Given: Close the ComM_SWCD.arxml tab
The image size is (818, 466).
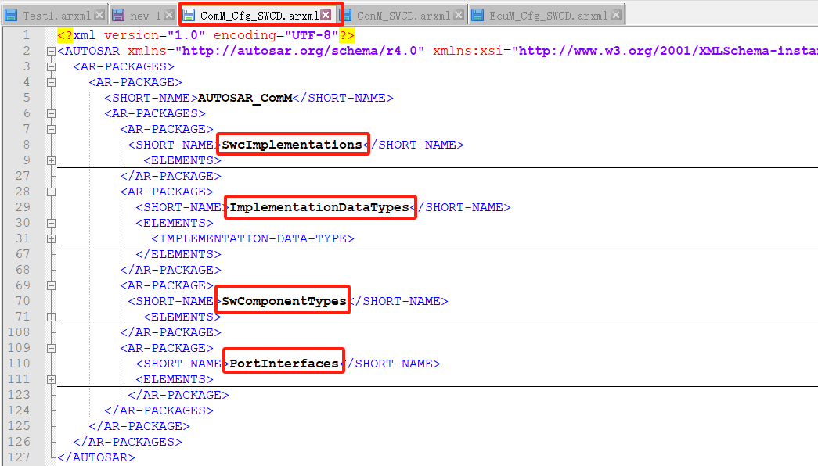Looking at the screenshot, I should [x=459, y=15].
